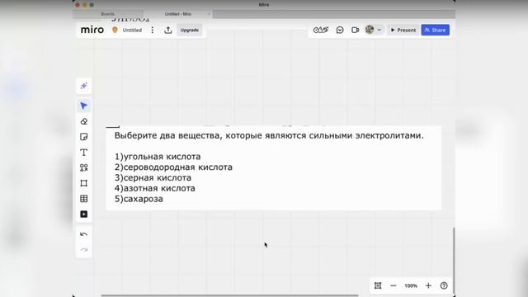Open the 100% zoom level menu
This screenshot has height=297, width=528.
pyautogui.click(x=411, y=285)
